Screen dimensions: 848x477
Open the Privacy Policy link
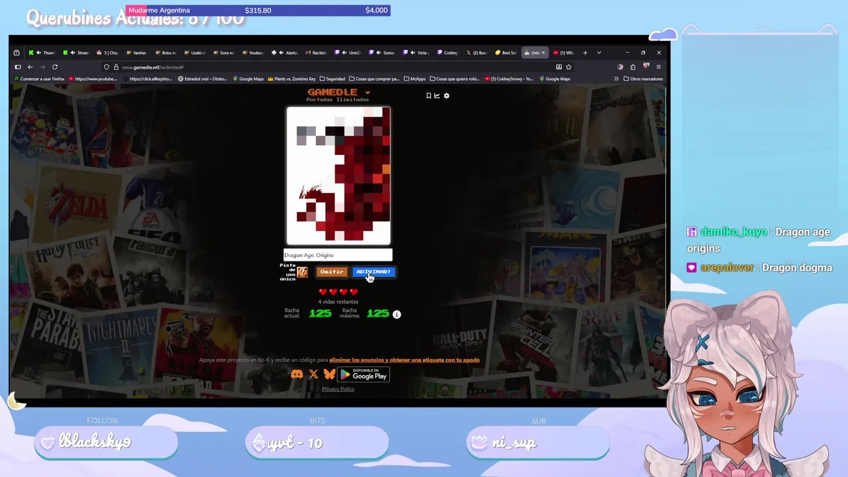[338, 389]
